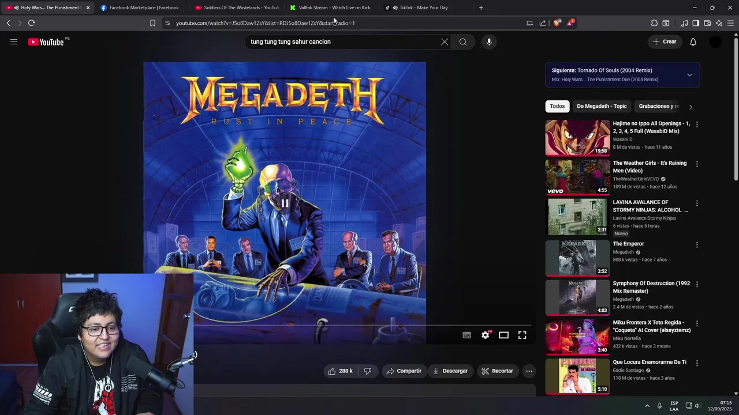Open a new browser tab
This screenshot has width=739, height=415.
pyautogui.click(x=481, y=7)
